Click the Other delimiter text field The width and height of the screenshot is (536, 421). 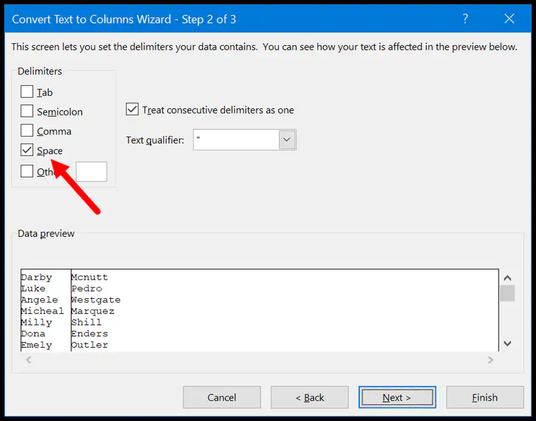click(91, 171)
